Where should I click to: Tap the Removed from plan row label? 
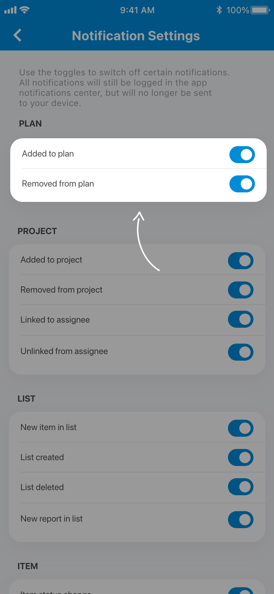click(x=58, y=184)
